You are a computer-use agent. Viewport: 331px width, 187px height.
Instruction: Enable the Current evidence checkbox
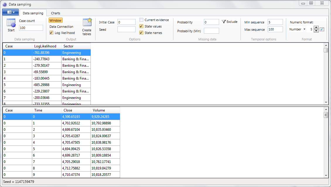coord(141,20)
